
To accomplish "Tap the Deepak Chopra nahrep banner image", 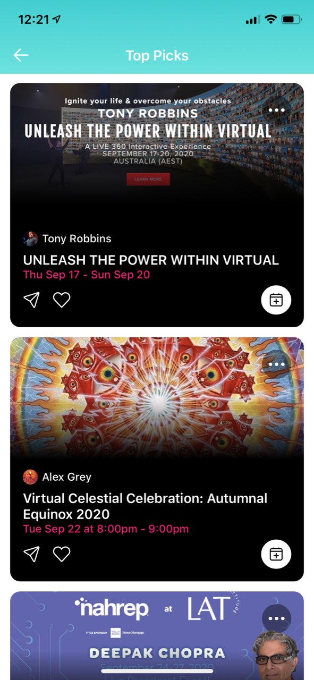I will 157,635.
